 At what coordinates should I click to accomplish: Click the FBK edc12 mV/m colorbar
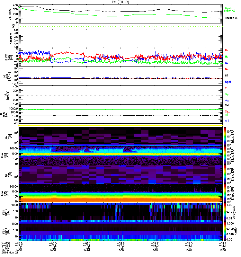pos(225,212)
